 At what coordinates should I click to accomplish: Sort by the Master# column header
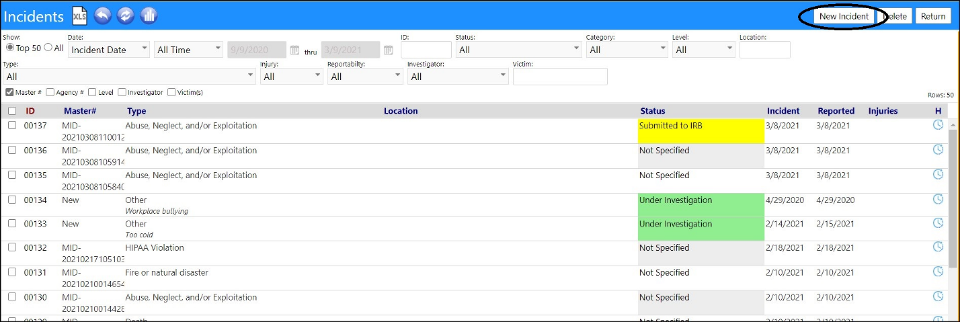pyautogui.click(x=80, y=111)
